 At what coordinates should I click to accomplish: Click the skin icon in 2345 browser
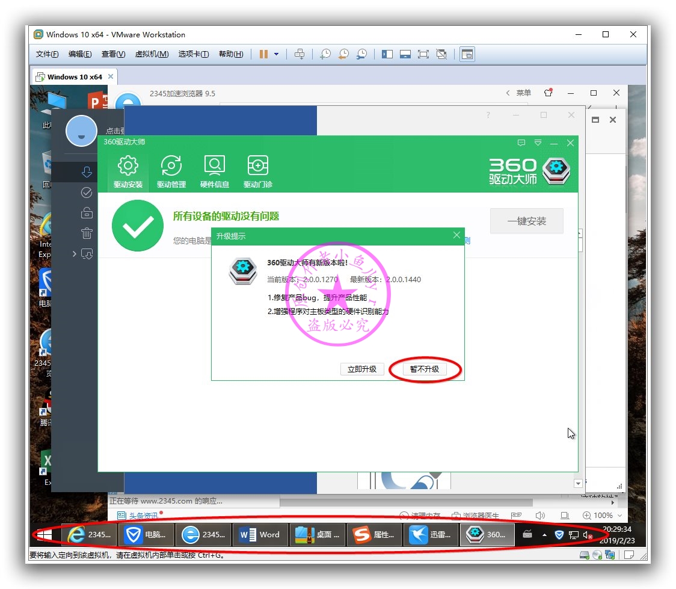[548, 92]
